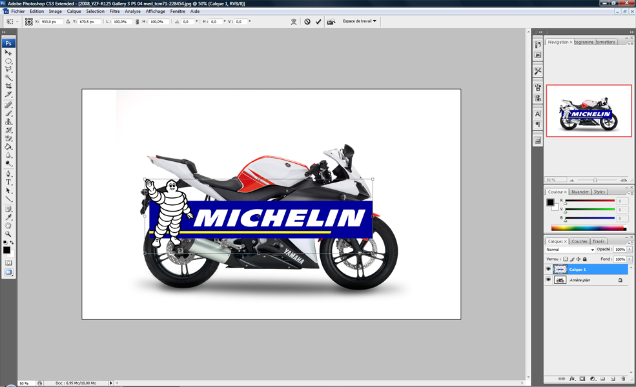This screenshot has width=636, height=387.
Task: Change the screen mode button
Action: pos(8,272)
